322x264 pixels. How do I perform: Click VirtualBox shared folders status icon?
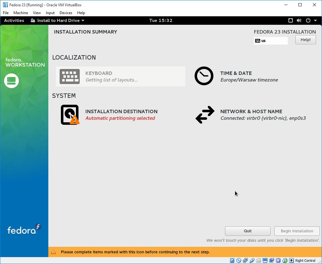click(258, 261)
